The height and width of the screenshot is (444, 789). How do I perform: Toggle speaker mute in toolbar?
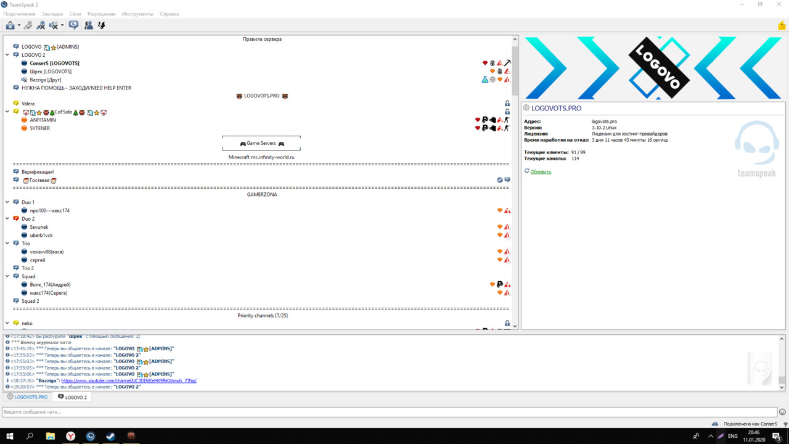pyautogui.click(x=54, y=25)
